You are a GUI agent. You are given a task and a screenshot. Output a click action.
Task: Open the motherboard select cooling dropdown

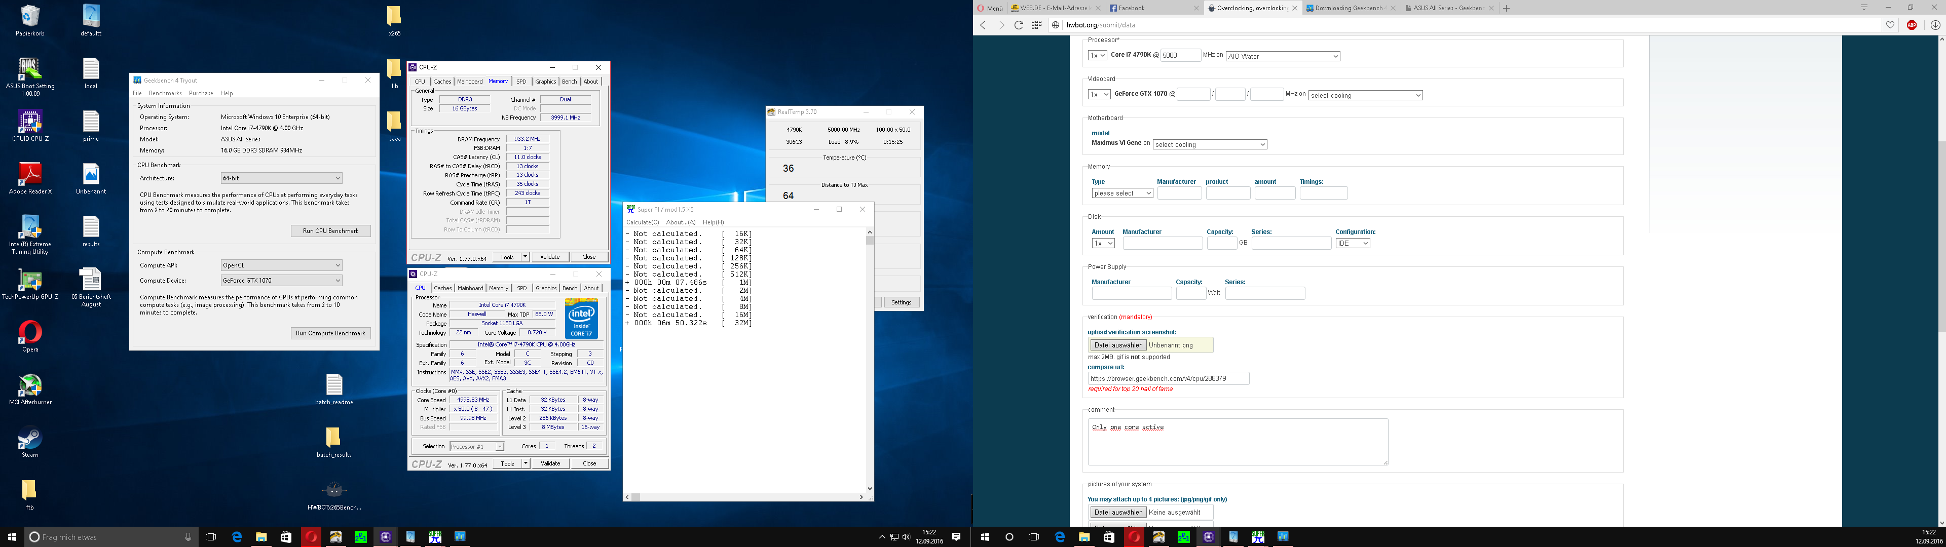click(1210, 144)
